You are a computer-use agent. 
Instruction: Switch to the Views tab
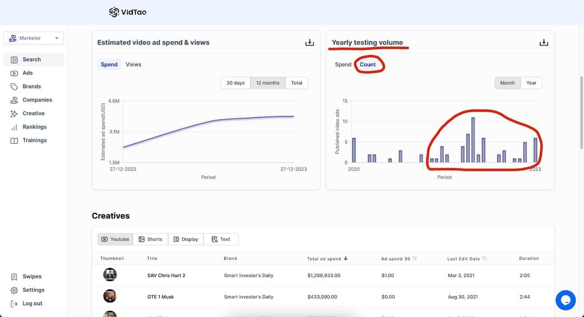click(133, 64)
